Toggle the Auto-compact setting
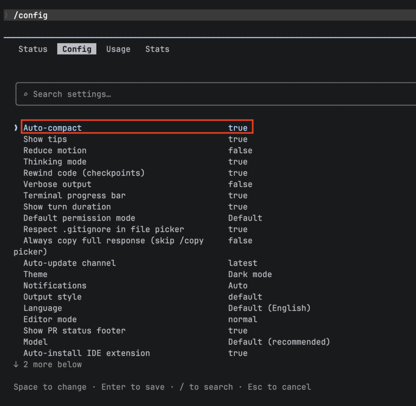Viewport: 416px width, 406px height. pos(238,128)
